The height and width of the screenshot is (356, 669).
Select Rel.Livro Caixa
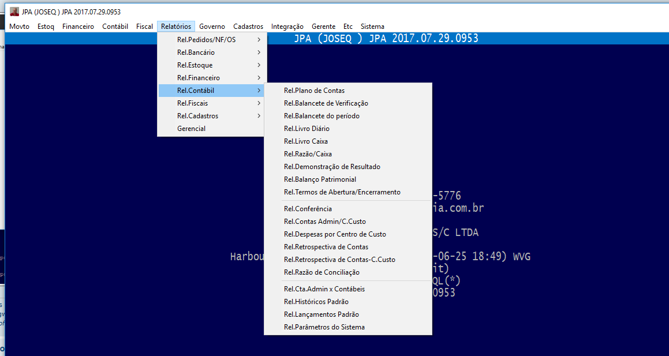(x=348, y=141)
